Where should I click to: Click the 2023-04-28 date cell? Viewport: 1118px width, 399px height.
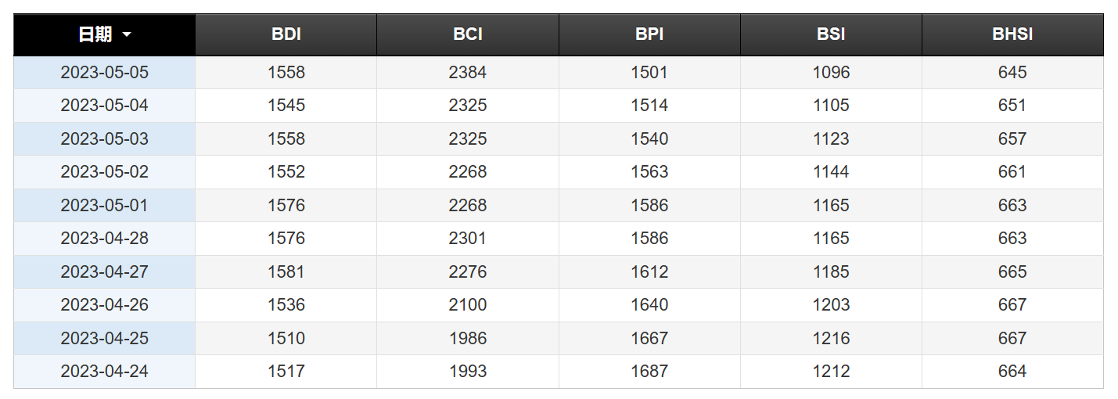pyautogui.click(x=104, y=239)
